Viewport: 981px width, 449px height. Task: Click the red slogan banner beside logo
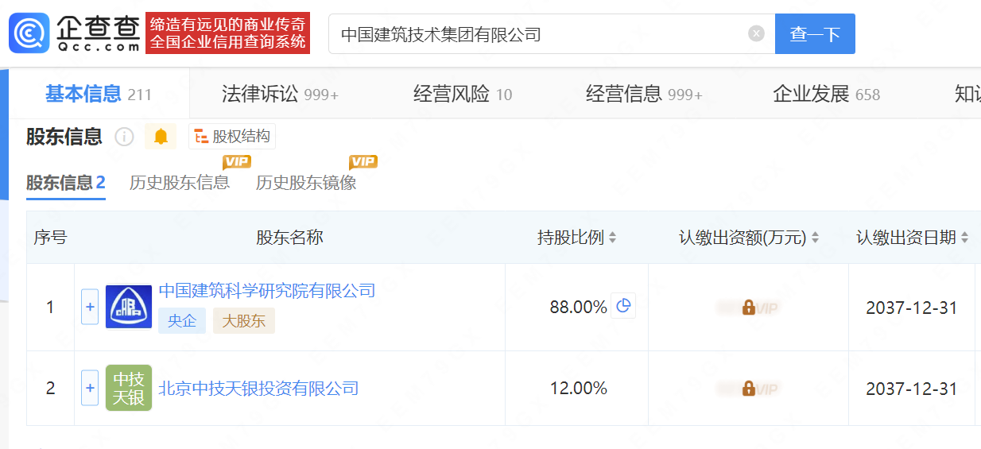(x=228, y=33)
